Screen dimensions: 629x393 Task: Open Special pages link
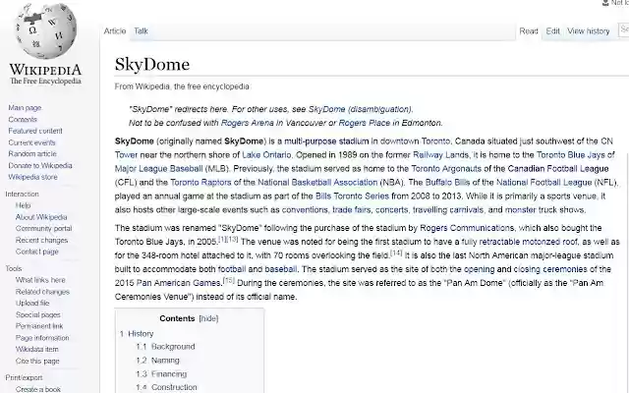37,314
